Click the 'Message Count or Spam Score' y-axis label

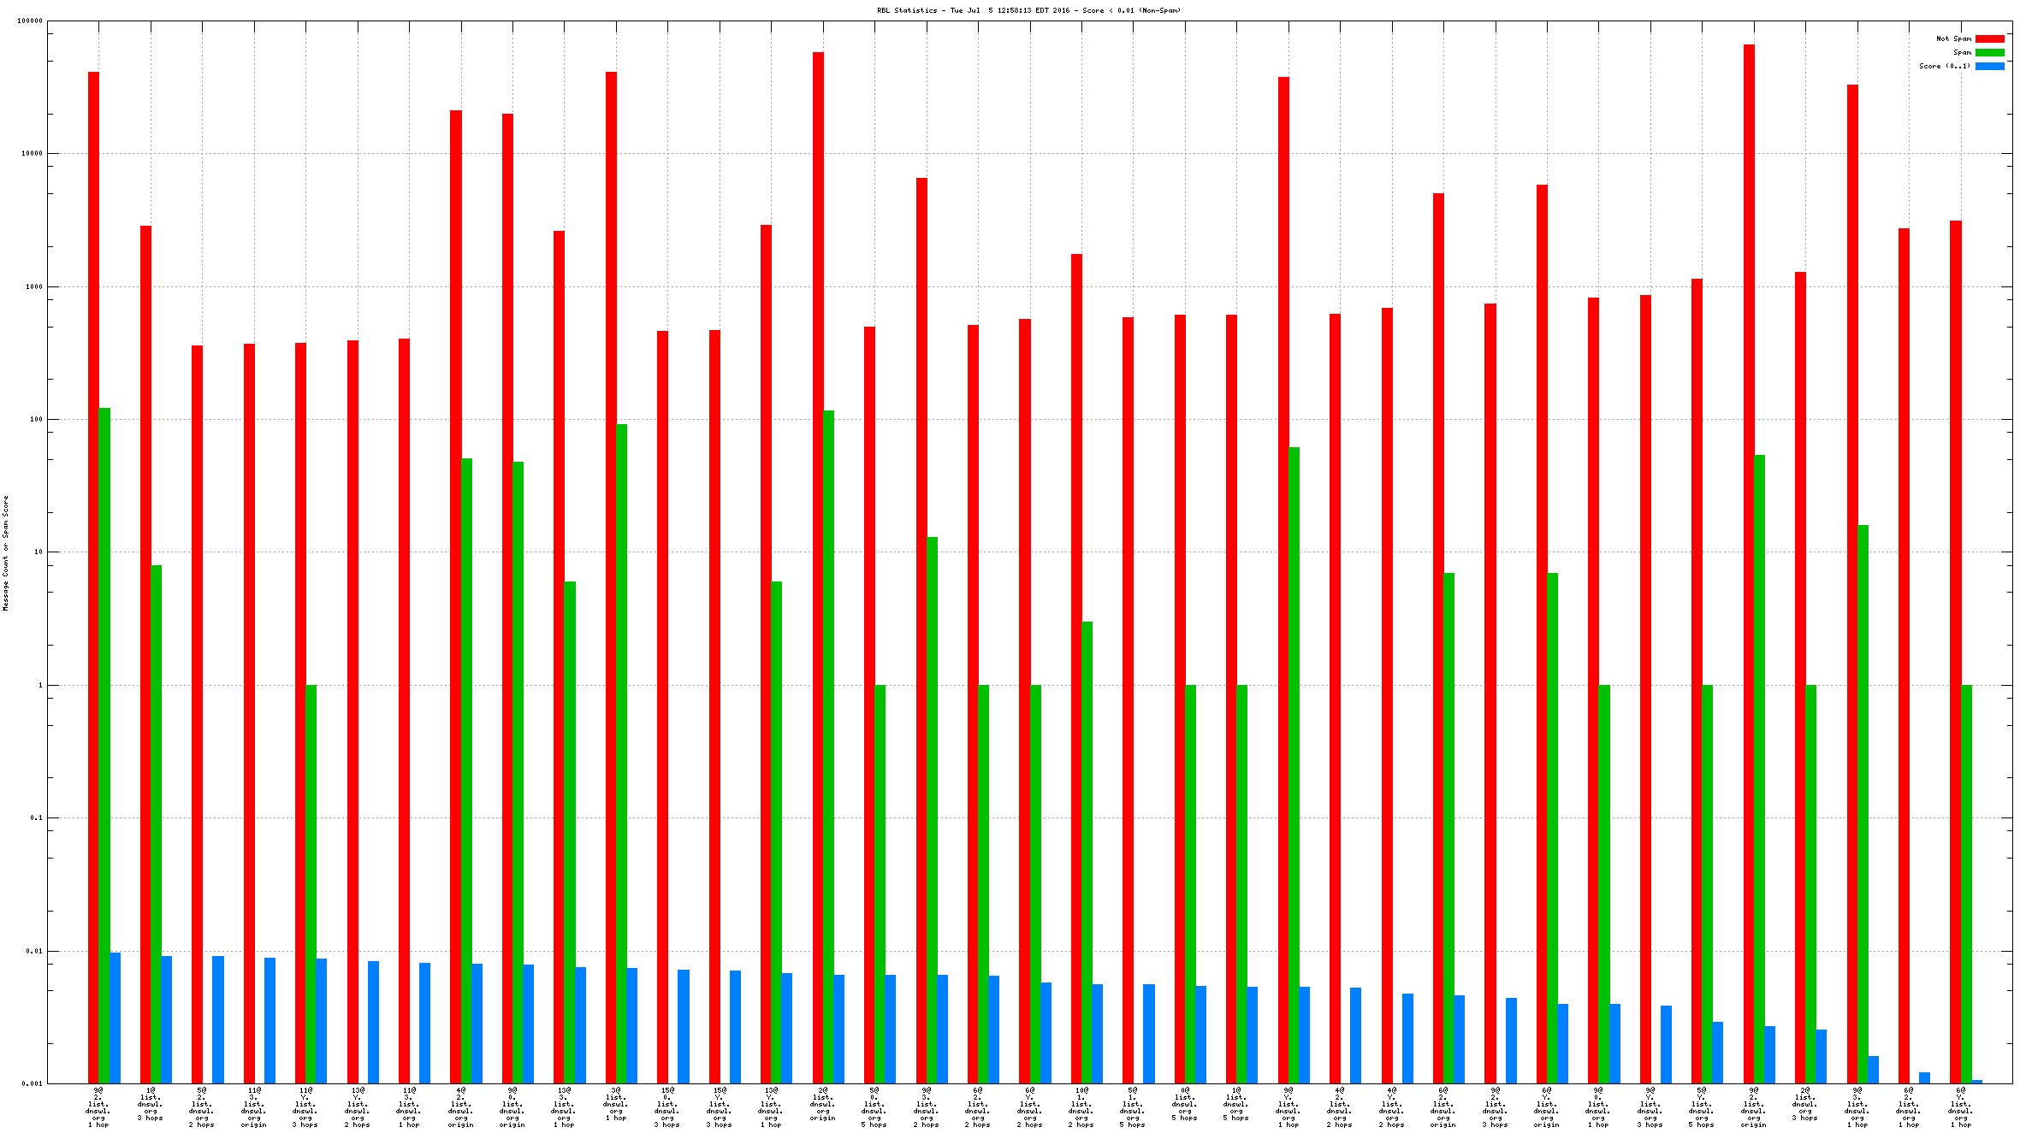pos(5,552)
